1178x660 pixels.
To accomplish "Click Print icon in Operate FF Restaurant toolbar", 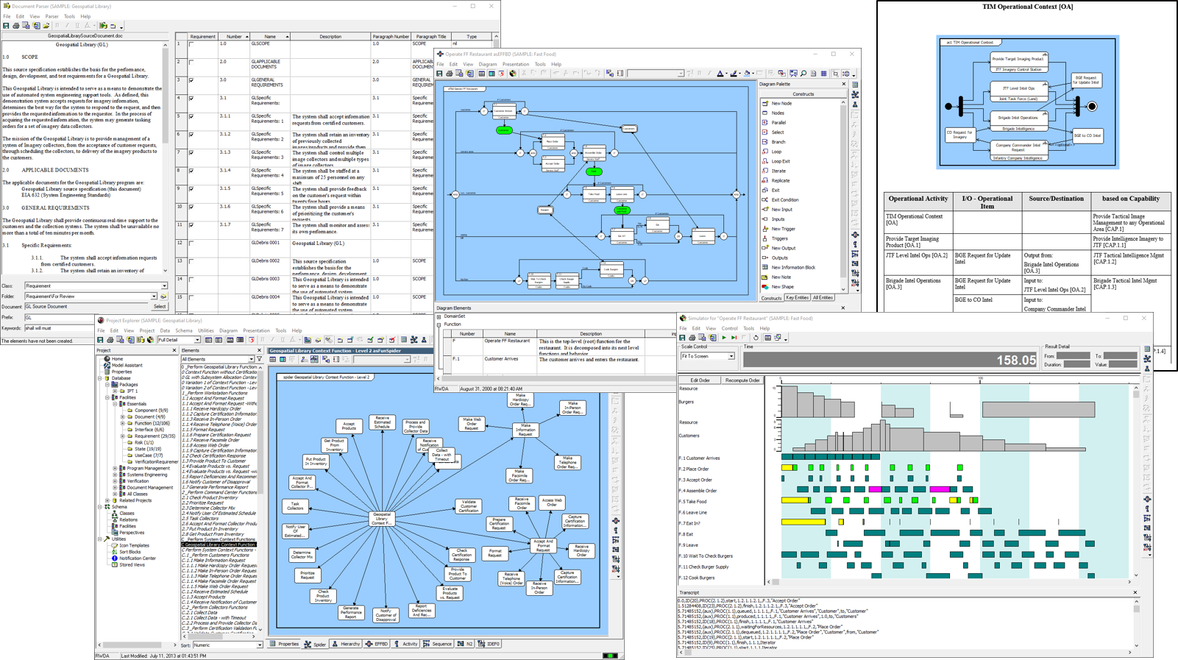I will click(x=450, y=74).
